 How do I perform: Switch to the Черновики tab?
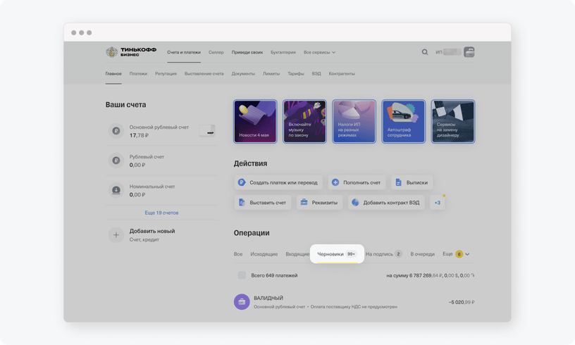pos(330,253)
